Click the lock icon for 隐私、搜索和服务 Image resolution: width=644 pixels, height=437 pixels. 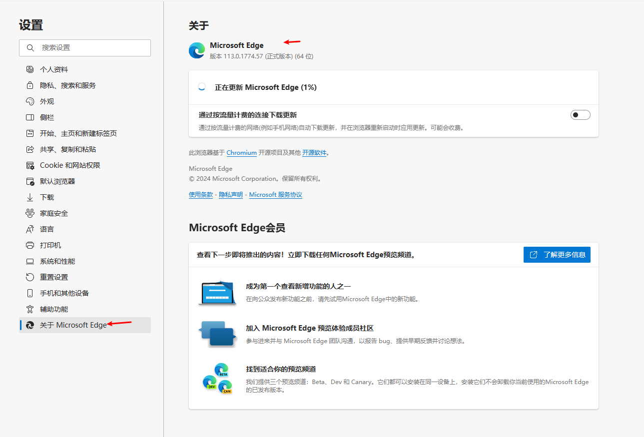[30, 85]
